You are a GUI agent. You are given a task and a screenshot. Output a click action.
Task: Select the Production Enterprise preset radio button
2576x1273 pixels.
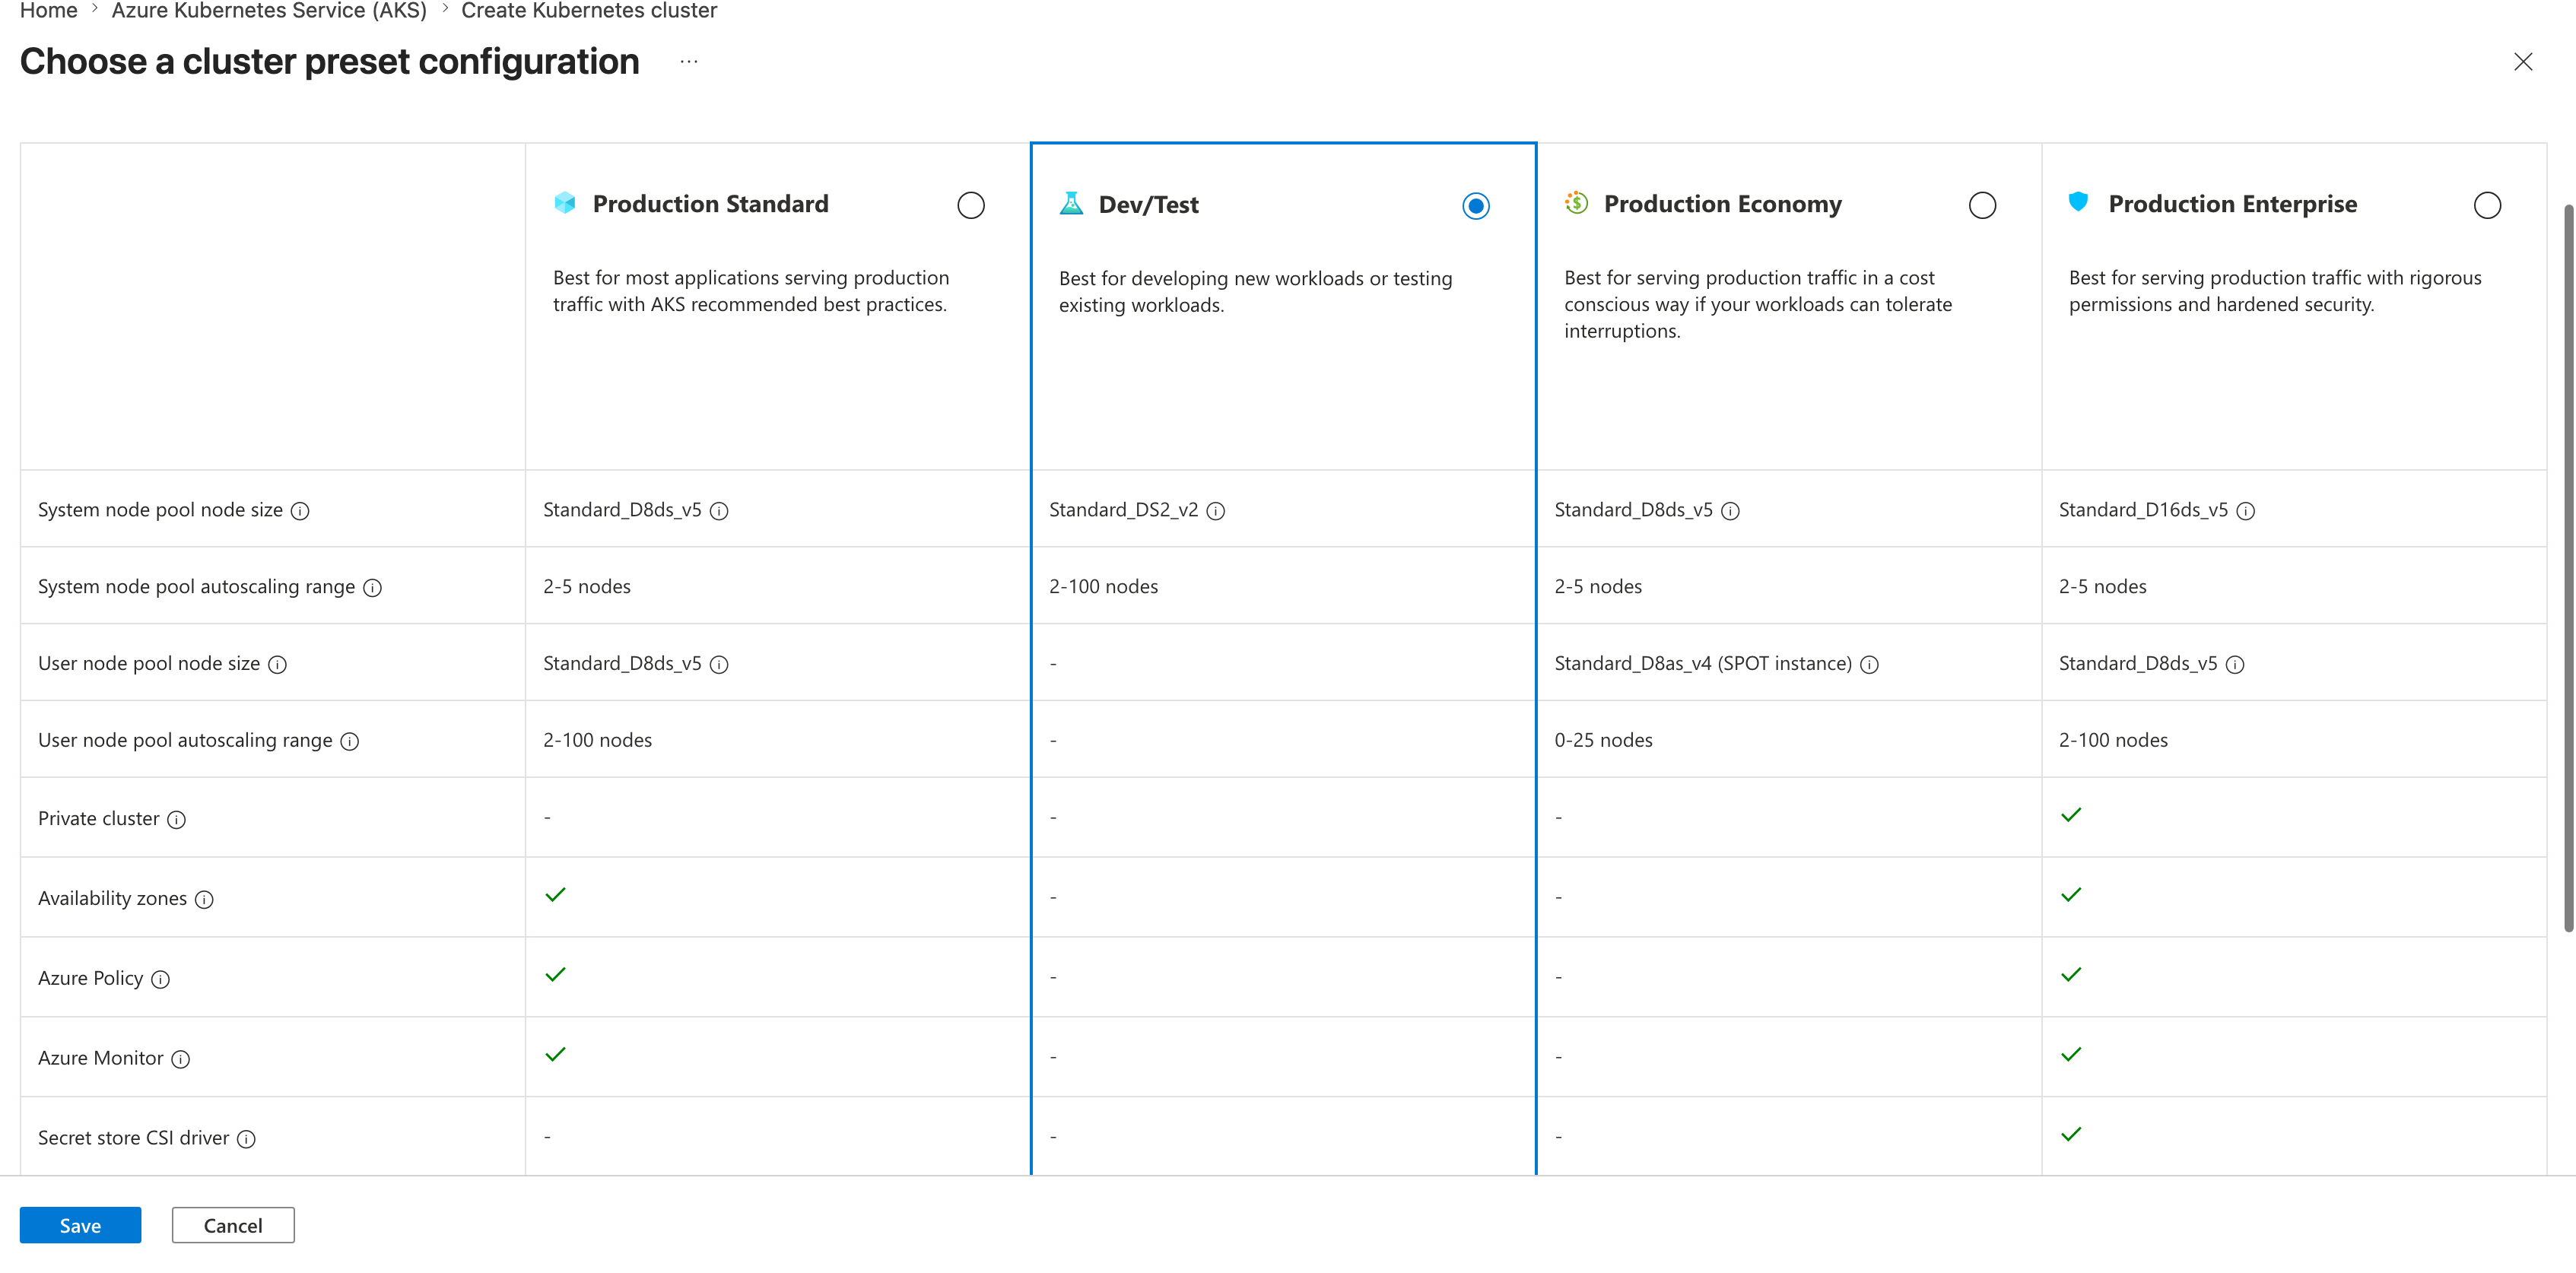point(2487,205)
